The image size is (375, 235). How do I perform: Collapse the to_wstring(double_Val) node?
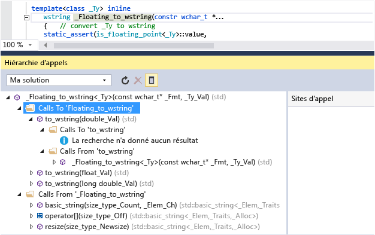click(x=31, y=119)
